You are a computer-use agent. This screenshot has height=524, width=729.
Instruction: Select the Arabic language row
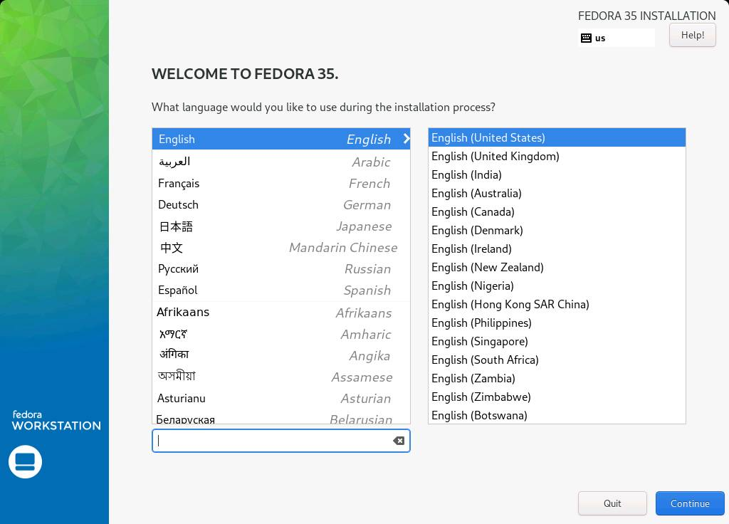coord(280,162)
